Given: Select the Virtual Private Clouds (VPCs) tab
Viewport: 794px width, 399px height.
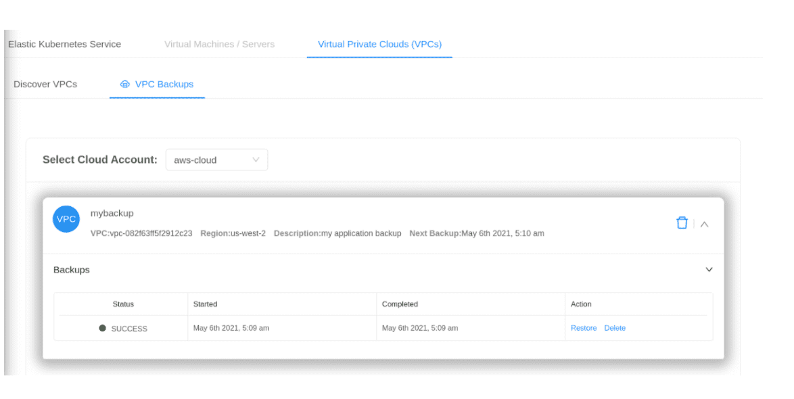Looking at the screenshot, I should coord(380,44).
